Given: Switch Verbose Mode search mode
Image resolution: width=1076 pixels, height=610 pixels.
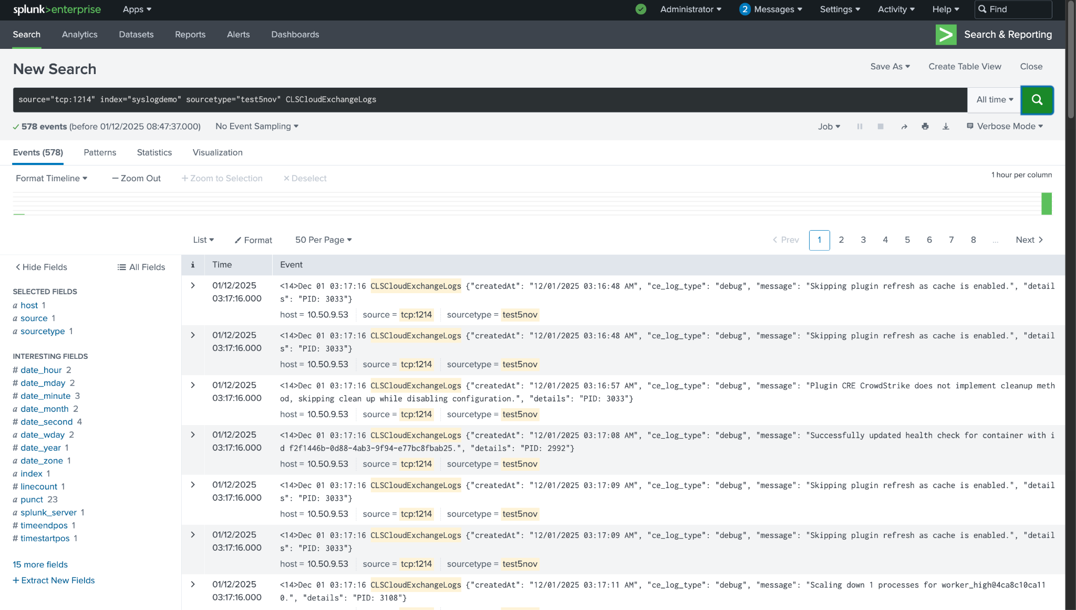Looking at the screenshot, I should coord(1005,127).
